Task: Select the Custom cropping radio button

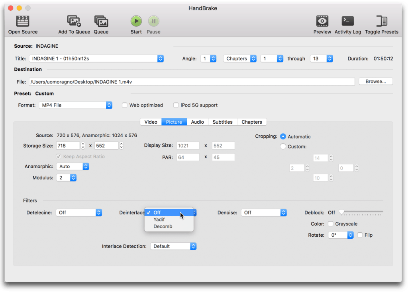Action: 283,146
